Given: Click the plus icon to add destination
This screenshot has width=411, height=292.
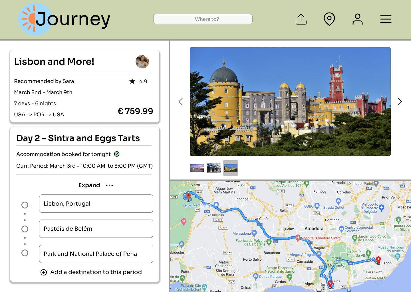Looking at the screenshot, I should (x=44, y=272).
